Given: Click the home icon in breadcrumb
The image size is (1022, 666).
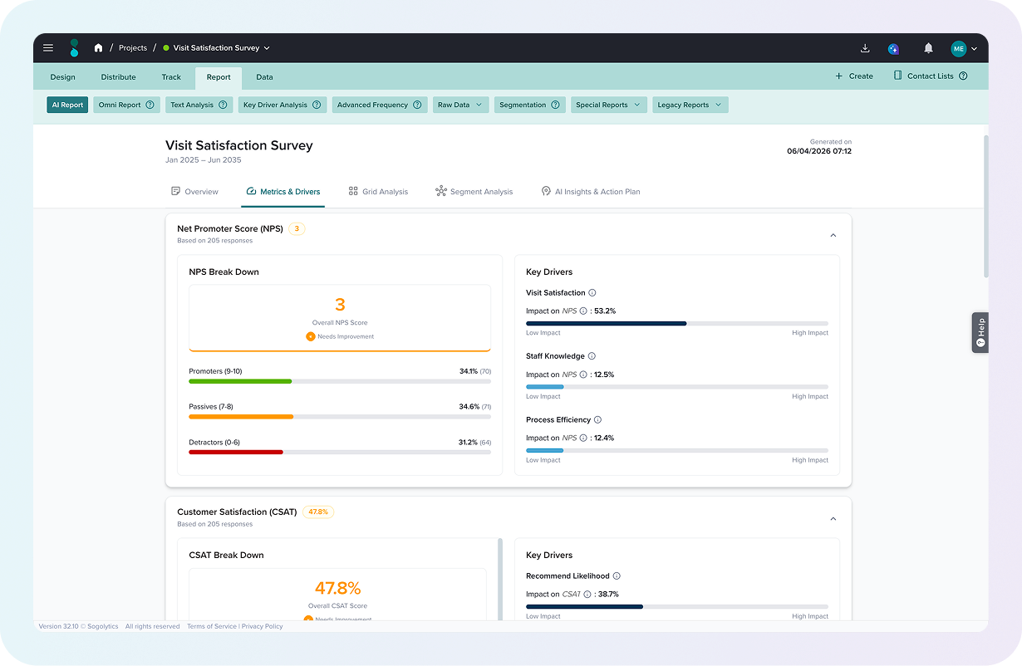Looking at the screenshot, I should tap(99, 48).
